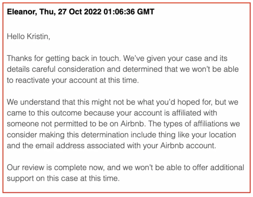
Task: Click the phrase account is affiliated with
Action: 175,113
